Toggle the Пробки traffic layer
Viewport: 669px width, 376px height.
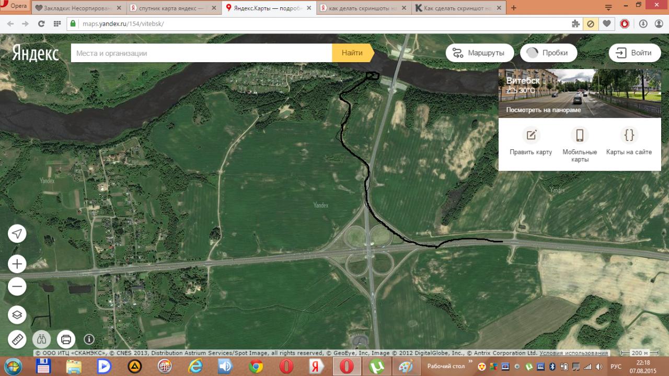click(x=548, y=53)
